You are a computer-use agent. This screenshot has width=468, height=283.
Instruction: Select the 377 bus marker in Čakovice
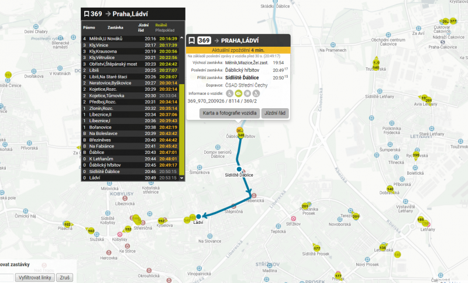coord(453,21)
